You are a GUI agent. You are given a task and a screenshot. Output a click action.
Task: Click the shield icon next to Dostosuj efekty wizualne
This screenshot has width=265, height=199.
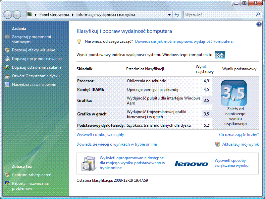pyautogui.click(x=7, y=50)
